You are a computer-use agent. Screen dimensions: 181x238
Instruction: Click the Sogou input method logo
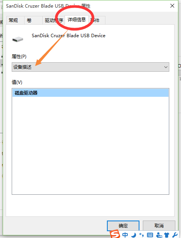coord(115,234)
